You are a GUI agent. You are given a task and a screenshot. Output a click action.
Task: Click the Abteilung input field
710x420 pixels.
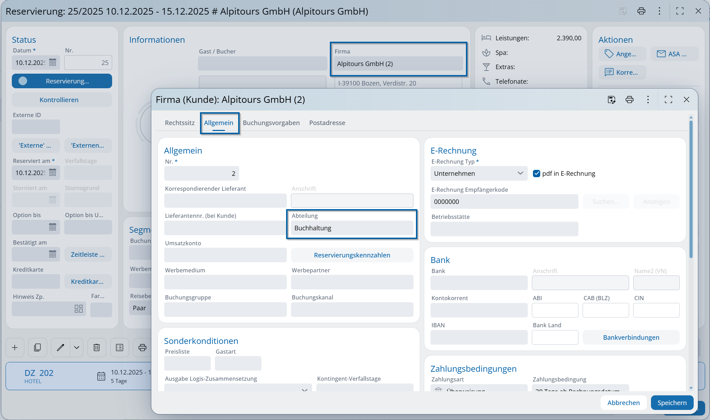click(352, 228)
